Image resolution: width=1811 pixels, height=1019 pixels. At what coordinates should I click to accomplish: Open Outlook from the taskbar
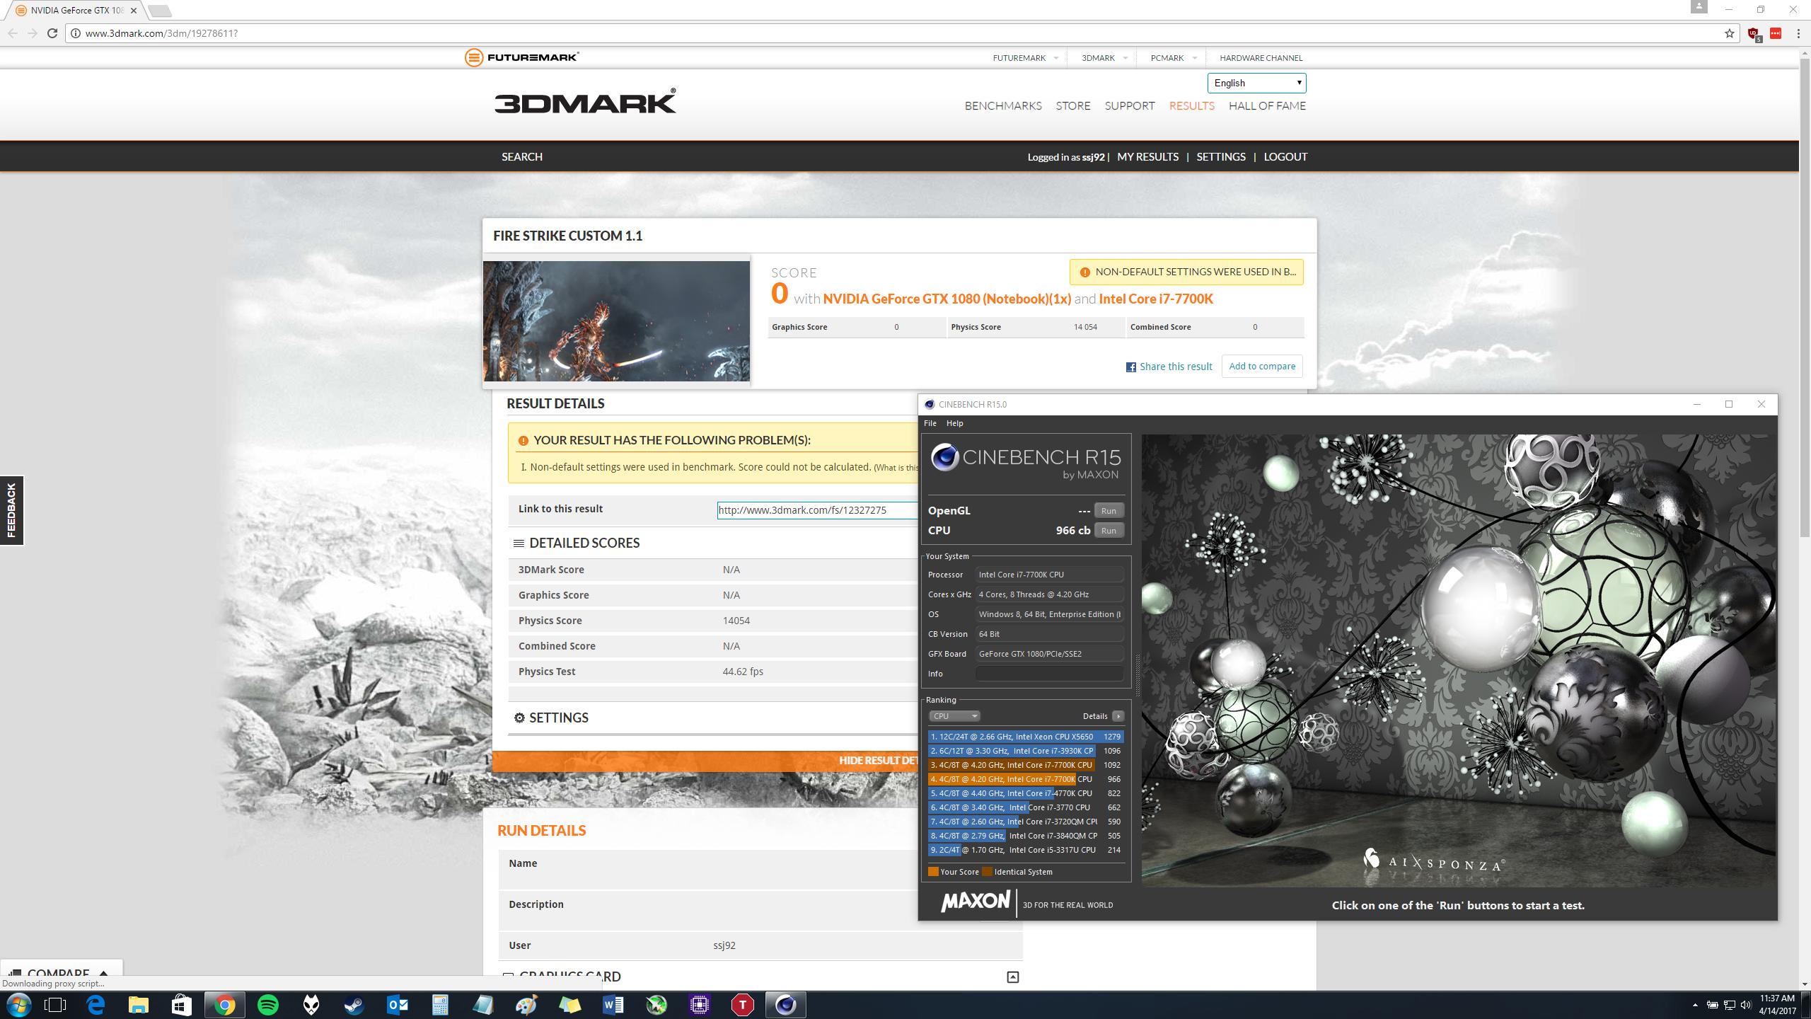pyautogui.click(x=398, y=1005)
